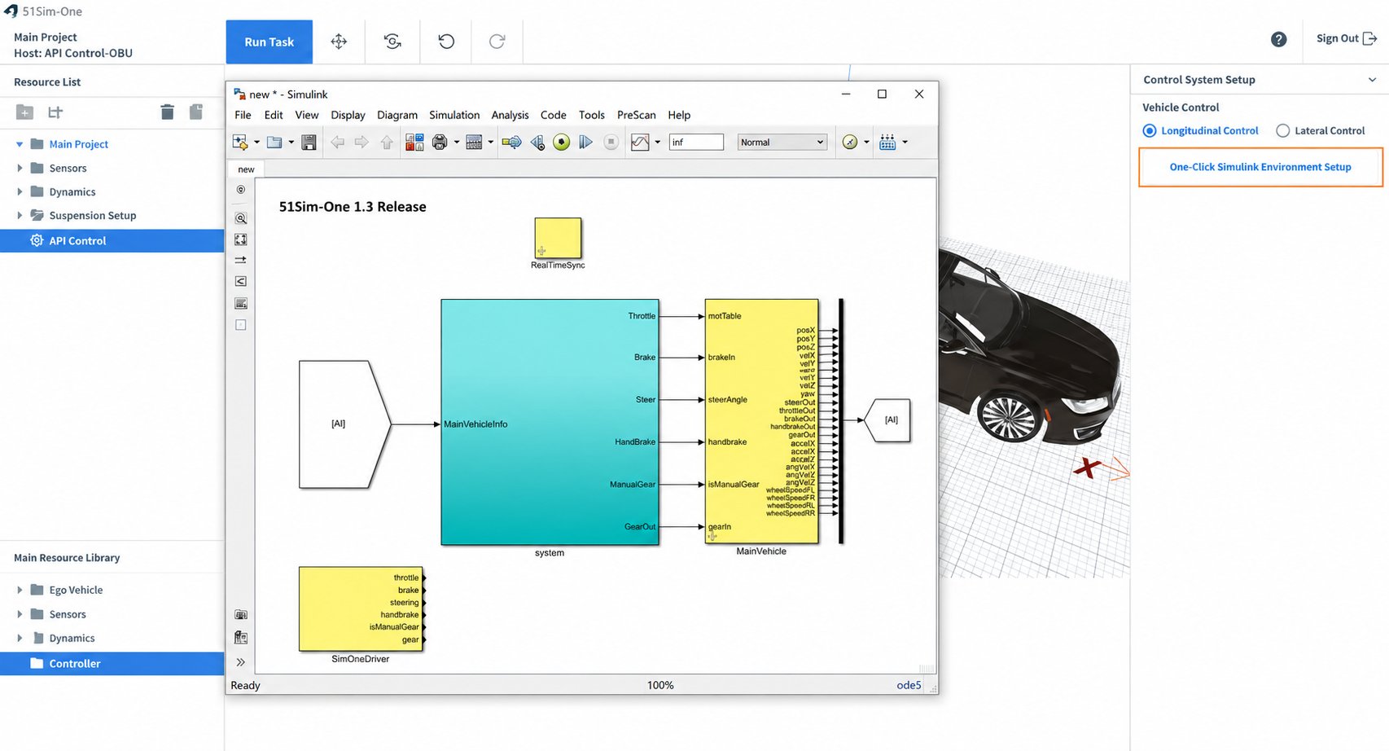Open the PreScan menu
Screen dimensions: 1389x751
click(x=637, y=115)
